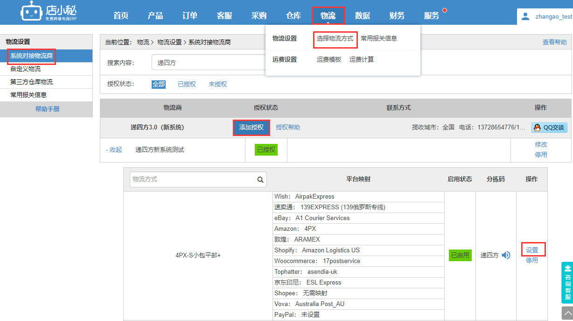Open the 物流 menu
Viewport: 573px width, 321px height.
(328, 15)
